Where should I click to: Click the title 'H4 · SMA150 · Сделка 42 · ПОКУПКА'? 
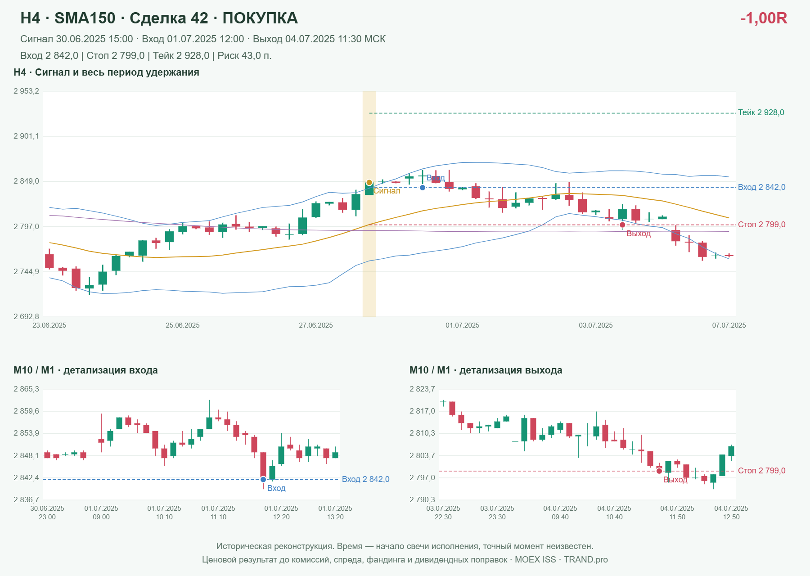pyautogui.click(x=159, y=18)
